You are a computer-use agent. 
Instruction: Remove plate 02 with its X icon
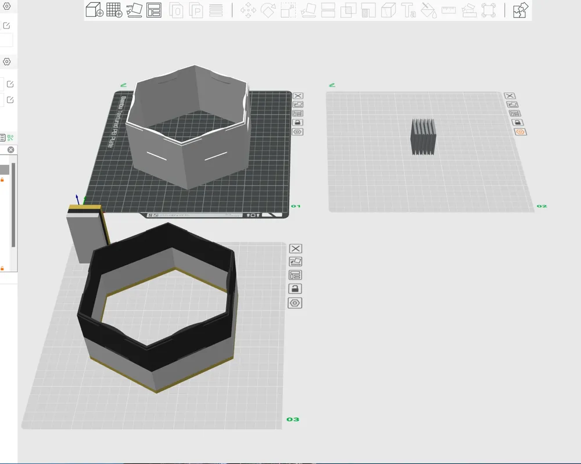[510, 96]
